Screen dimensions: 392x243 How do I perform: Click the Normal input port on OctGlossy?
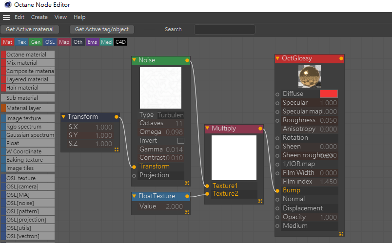[x=277, y=200]
